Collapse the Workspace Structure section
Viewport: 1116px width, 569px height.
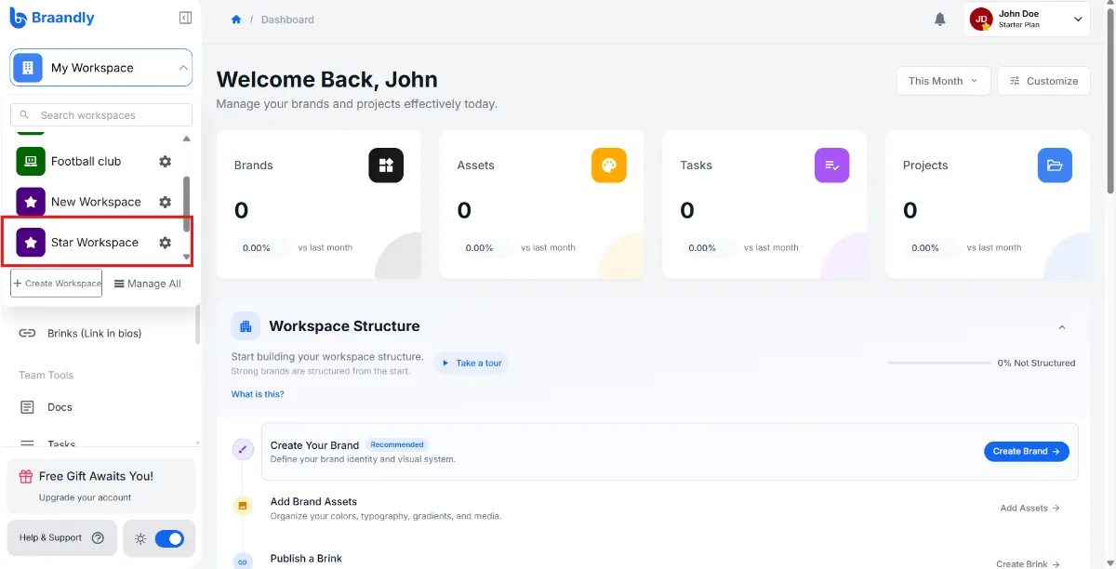1062,327
